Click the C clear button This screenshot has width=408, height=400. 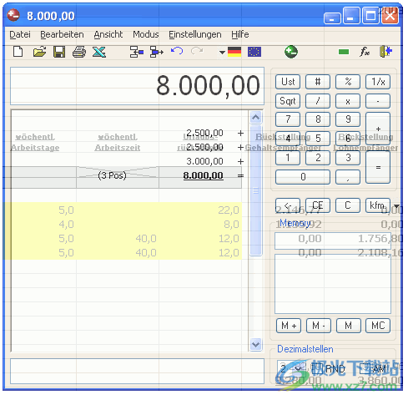coord(348,205)
